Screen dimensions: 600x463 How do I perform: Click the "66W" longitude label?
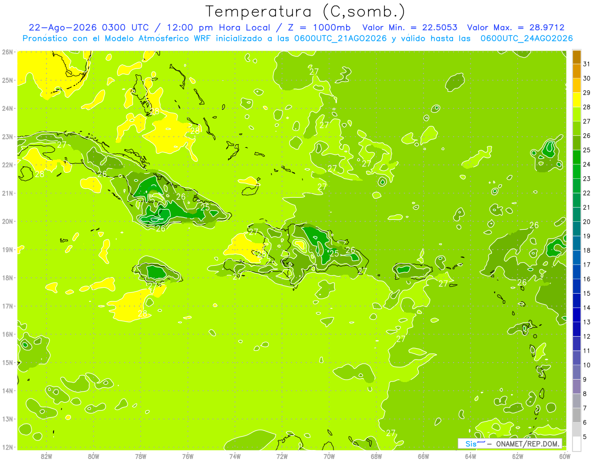[423, 456]
